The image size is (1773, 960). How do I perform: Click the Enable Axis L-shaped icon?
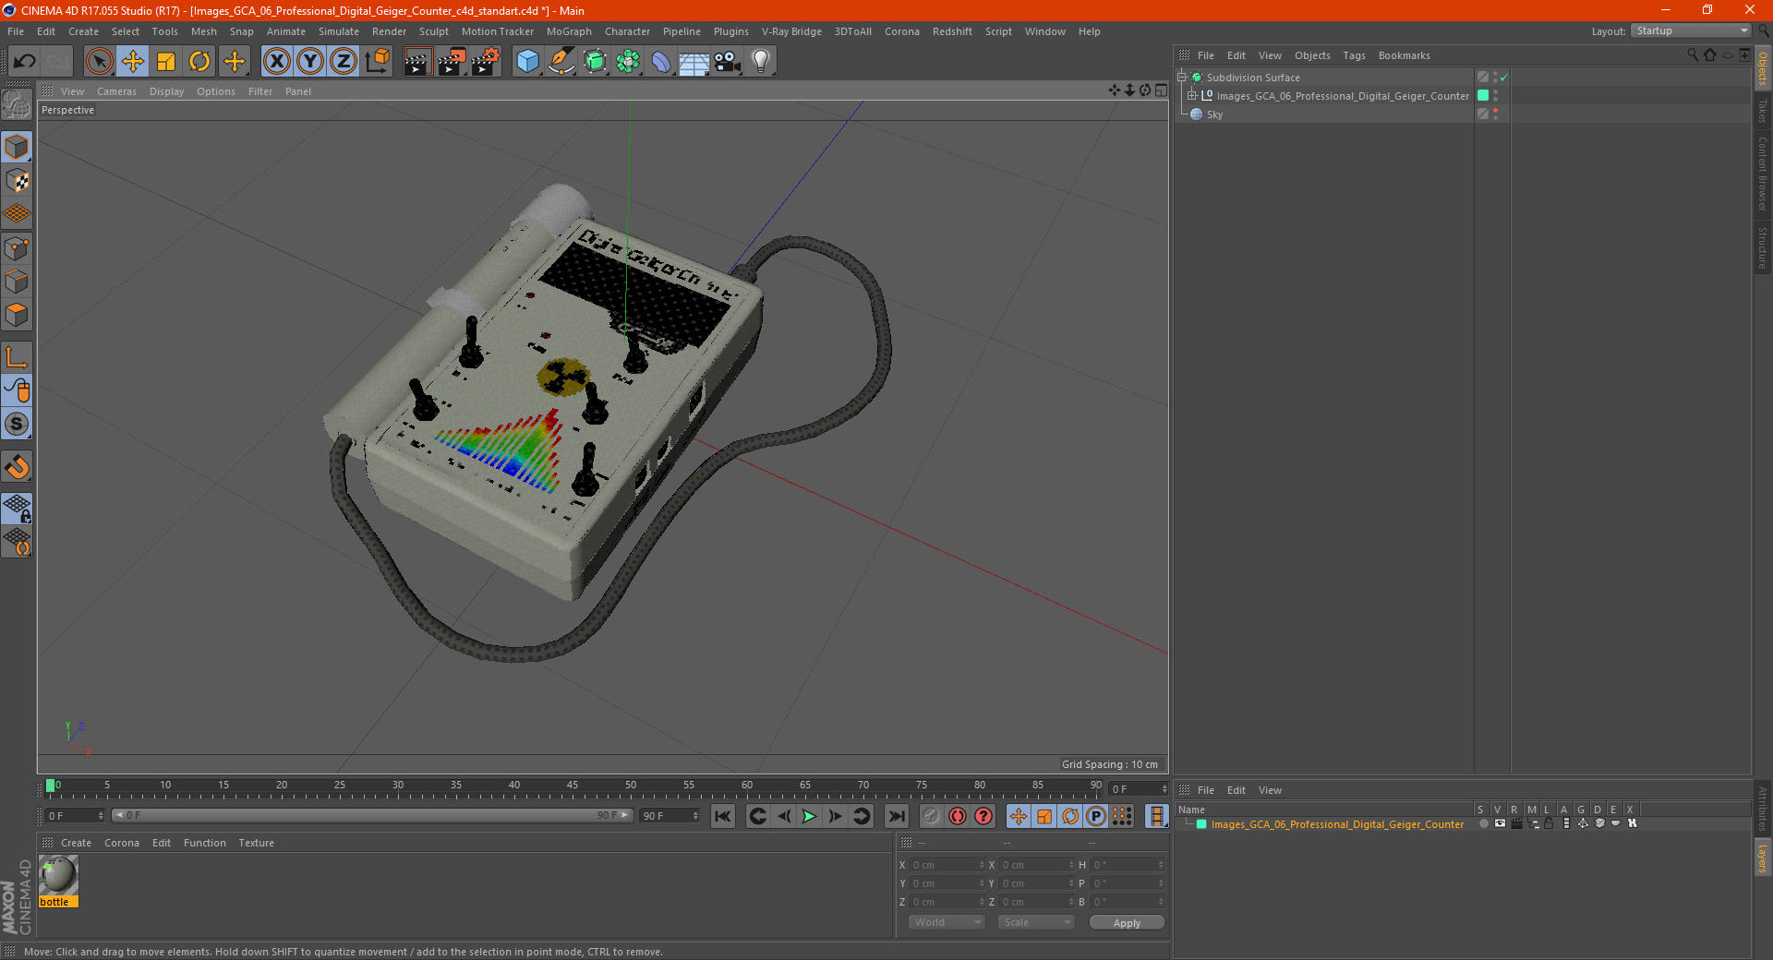tap(17, 357)
